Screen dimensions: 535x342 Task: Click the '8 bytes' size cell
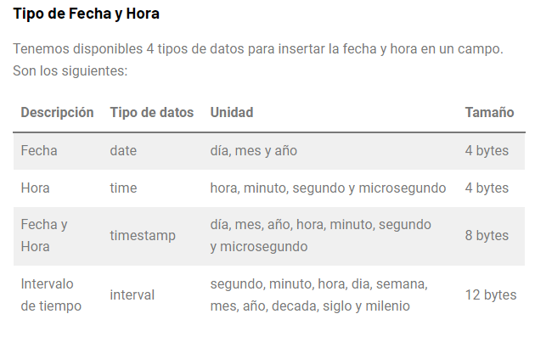[487, 236]
